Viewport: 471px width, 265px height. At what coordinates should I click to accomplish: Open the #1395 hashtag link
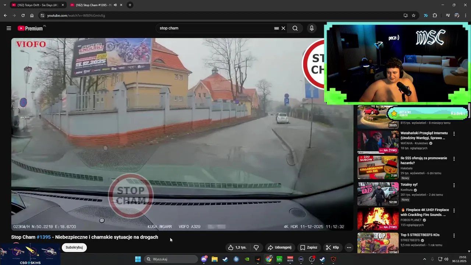coord(44,237)
